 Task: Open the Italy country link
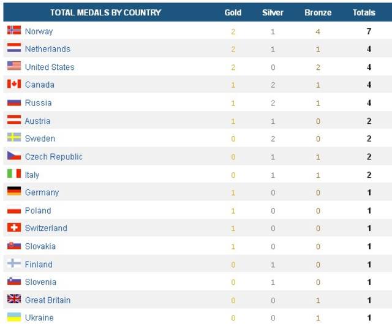[x=32, y=175]
